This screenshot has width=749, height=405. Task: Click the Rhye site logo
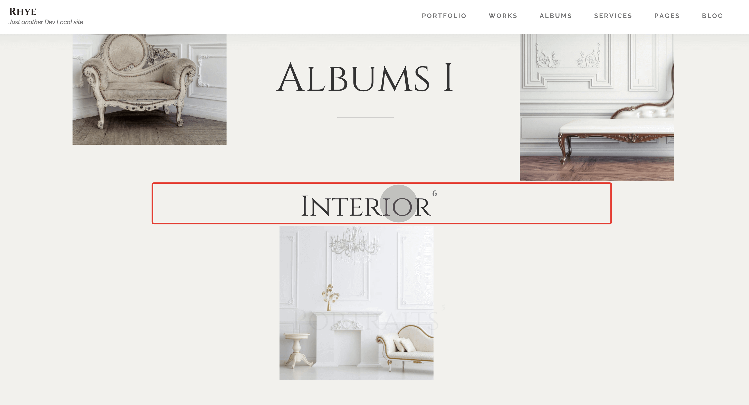pyautogui.click(x=23, y=12)
